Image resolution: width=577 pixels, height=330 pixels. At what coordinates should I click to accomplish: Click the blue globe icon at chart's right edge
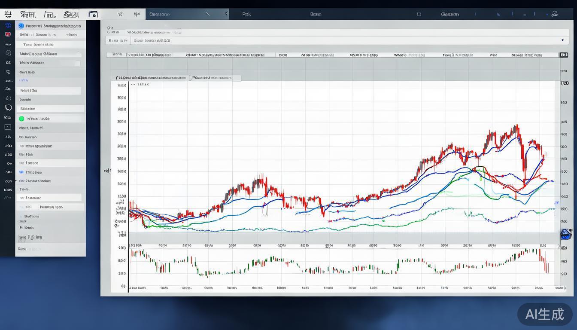566,234
